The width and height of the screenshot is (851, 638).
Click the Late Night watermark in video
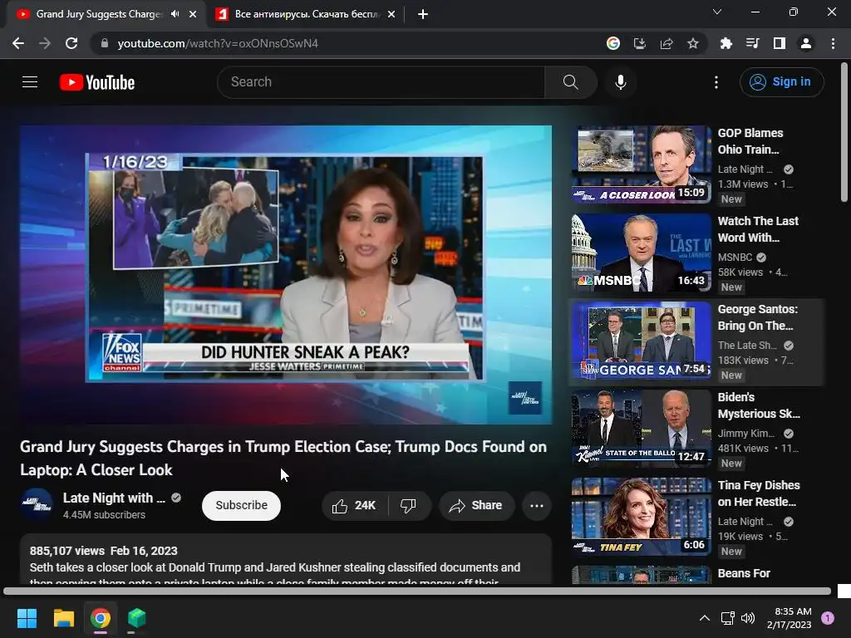[x=524, y=398]
